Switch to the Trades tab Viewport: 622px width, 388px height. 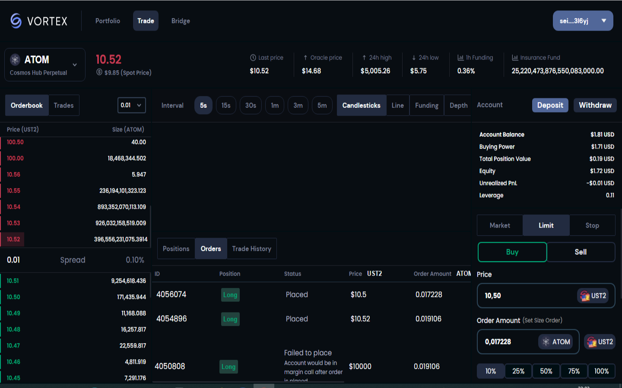[63, 105]
